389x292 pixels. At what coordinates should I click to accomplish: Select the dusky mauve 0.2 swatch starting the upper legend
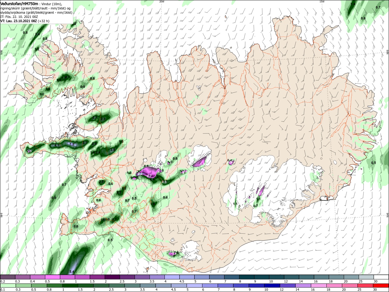[x=8, y=277]
